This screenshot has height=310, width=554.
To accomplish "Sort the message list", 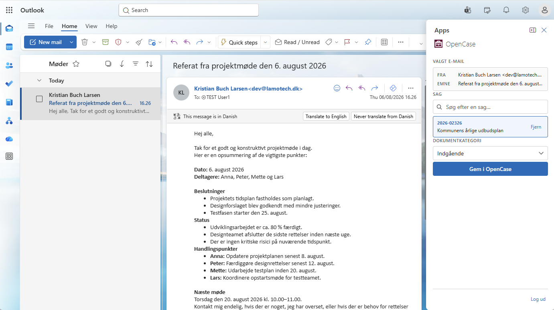I will (149, 64).
